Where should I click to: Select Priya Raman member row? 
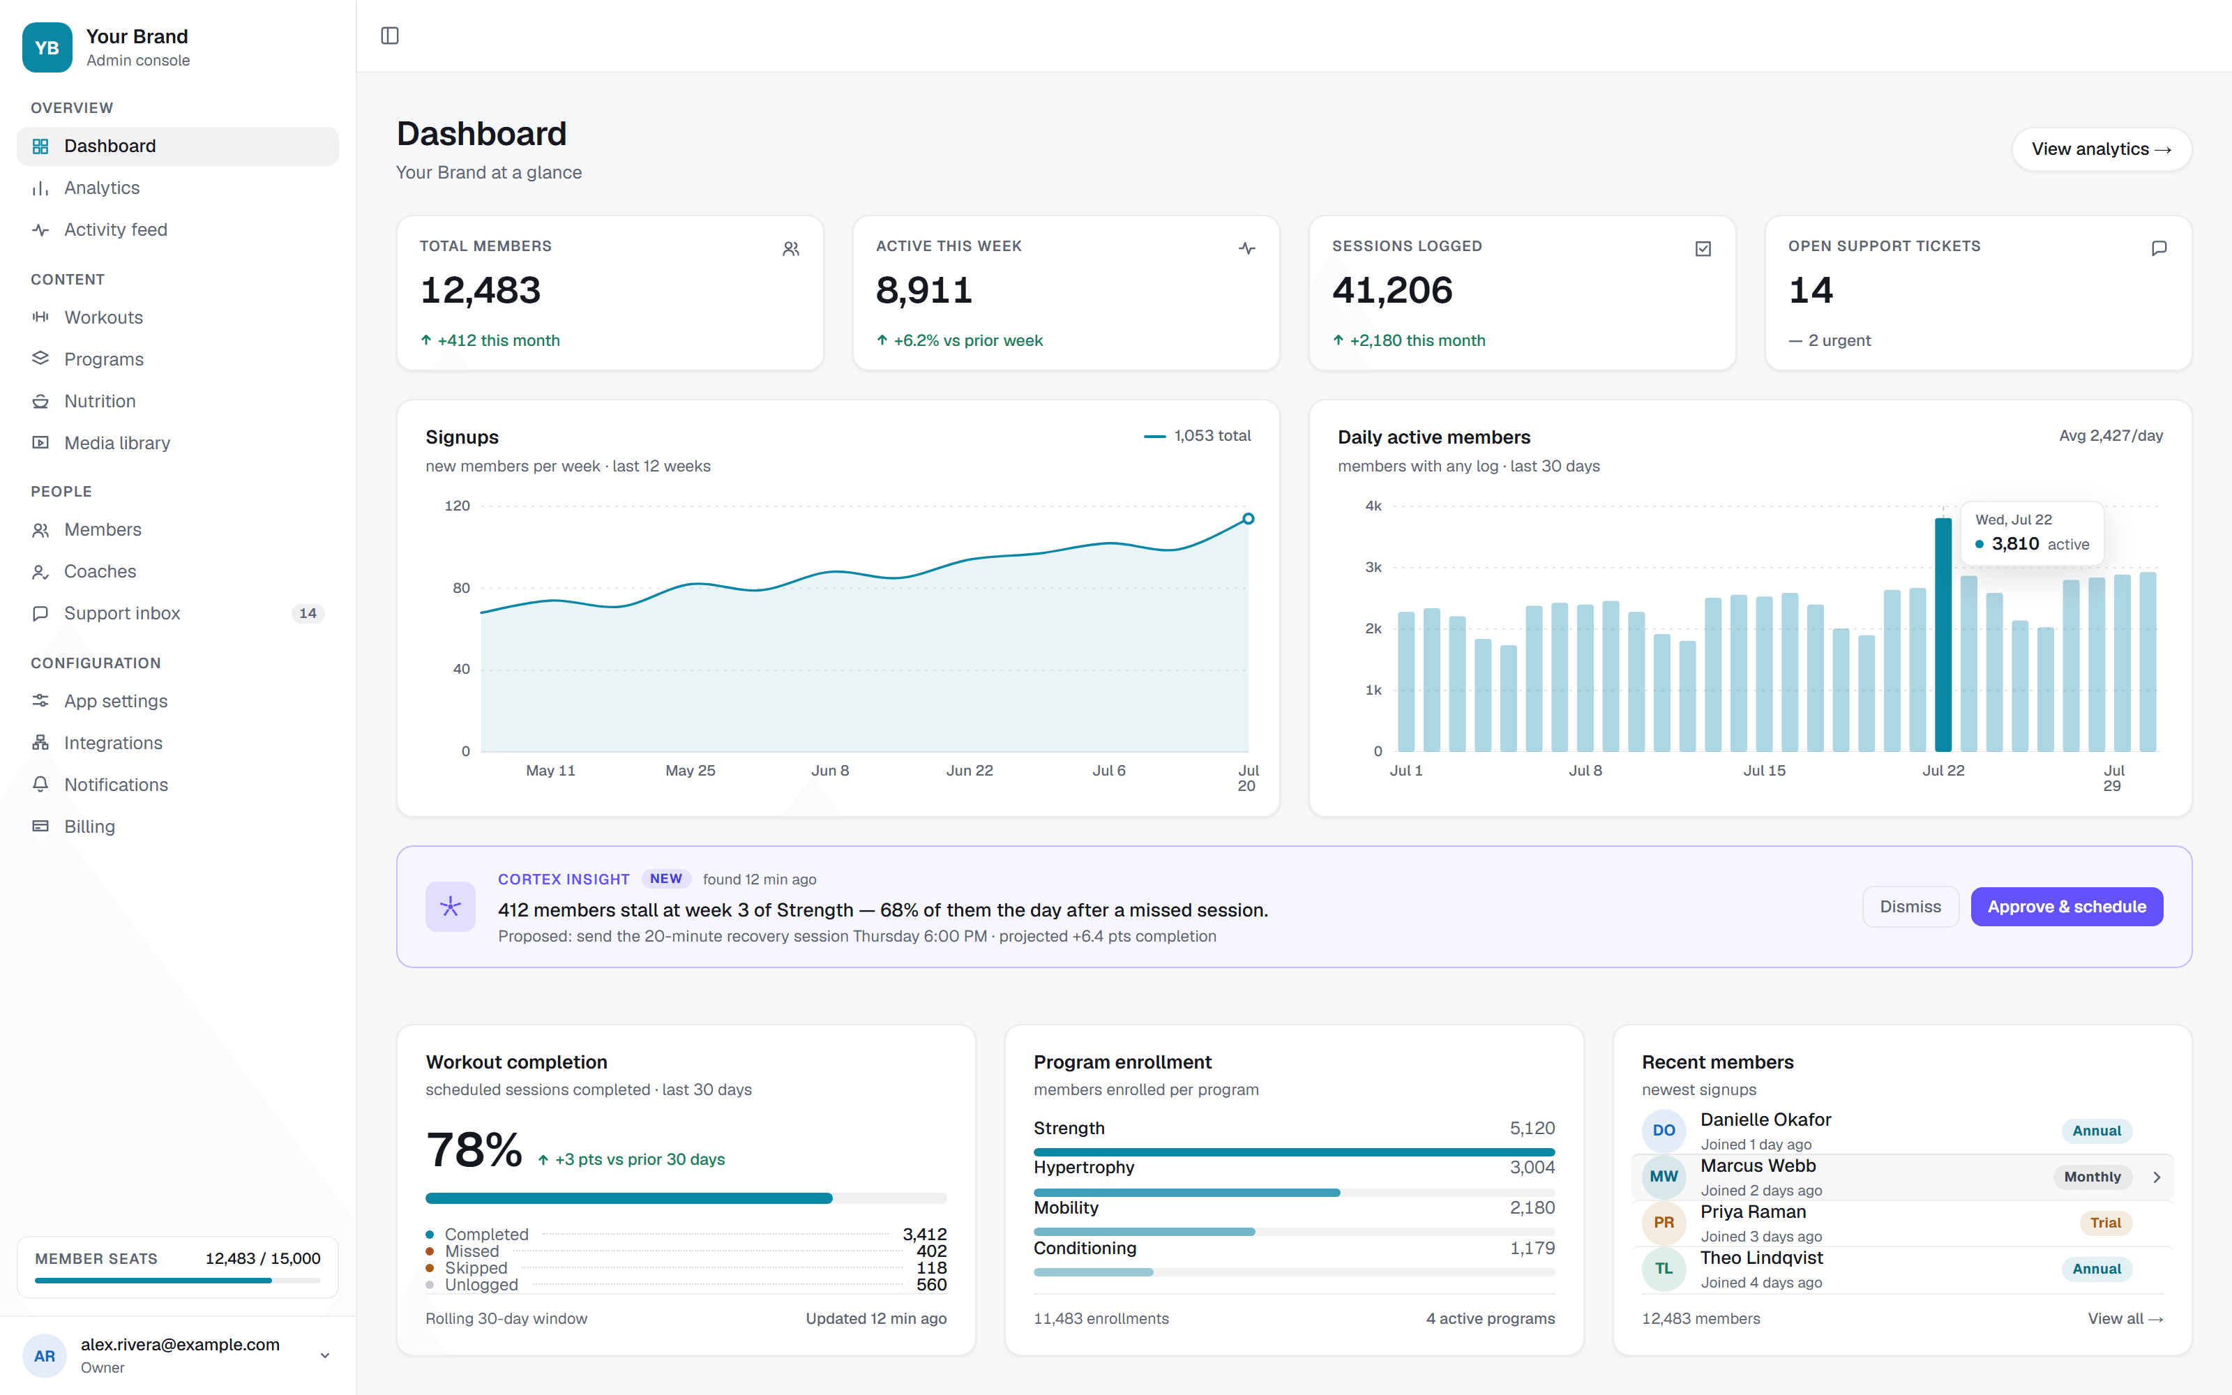pos(1902,1223)
